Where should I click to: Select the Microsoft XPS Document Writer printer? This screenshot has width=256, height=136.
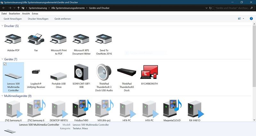point(81,39)
